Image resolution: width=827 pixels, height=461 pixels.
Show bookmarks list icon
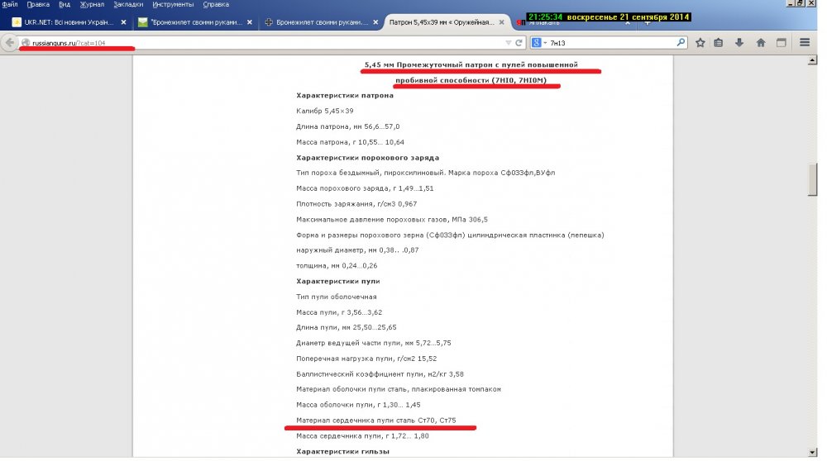tap(719, 43)
